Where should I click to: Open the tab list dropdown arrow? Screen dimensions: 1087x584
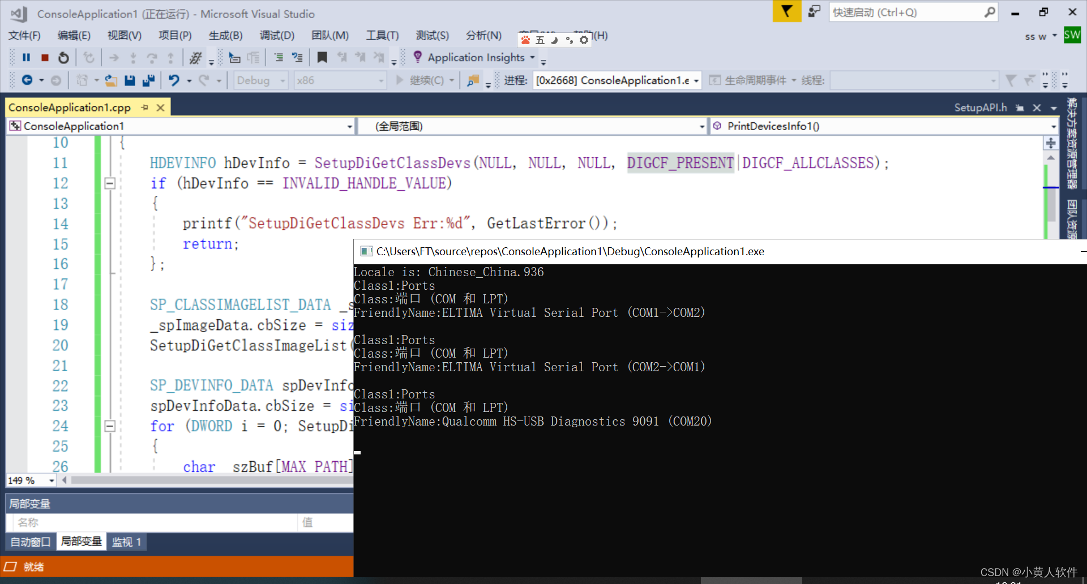pyautogui.click(x=1054, y=108)
